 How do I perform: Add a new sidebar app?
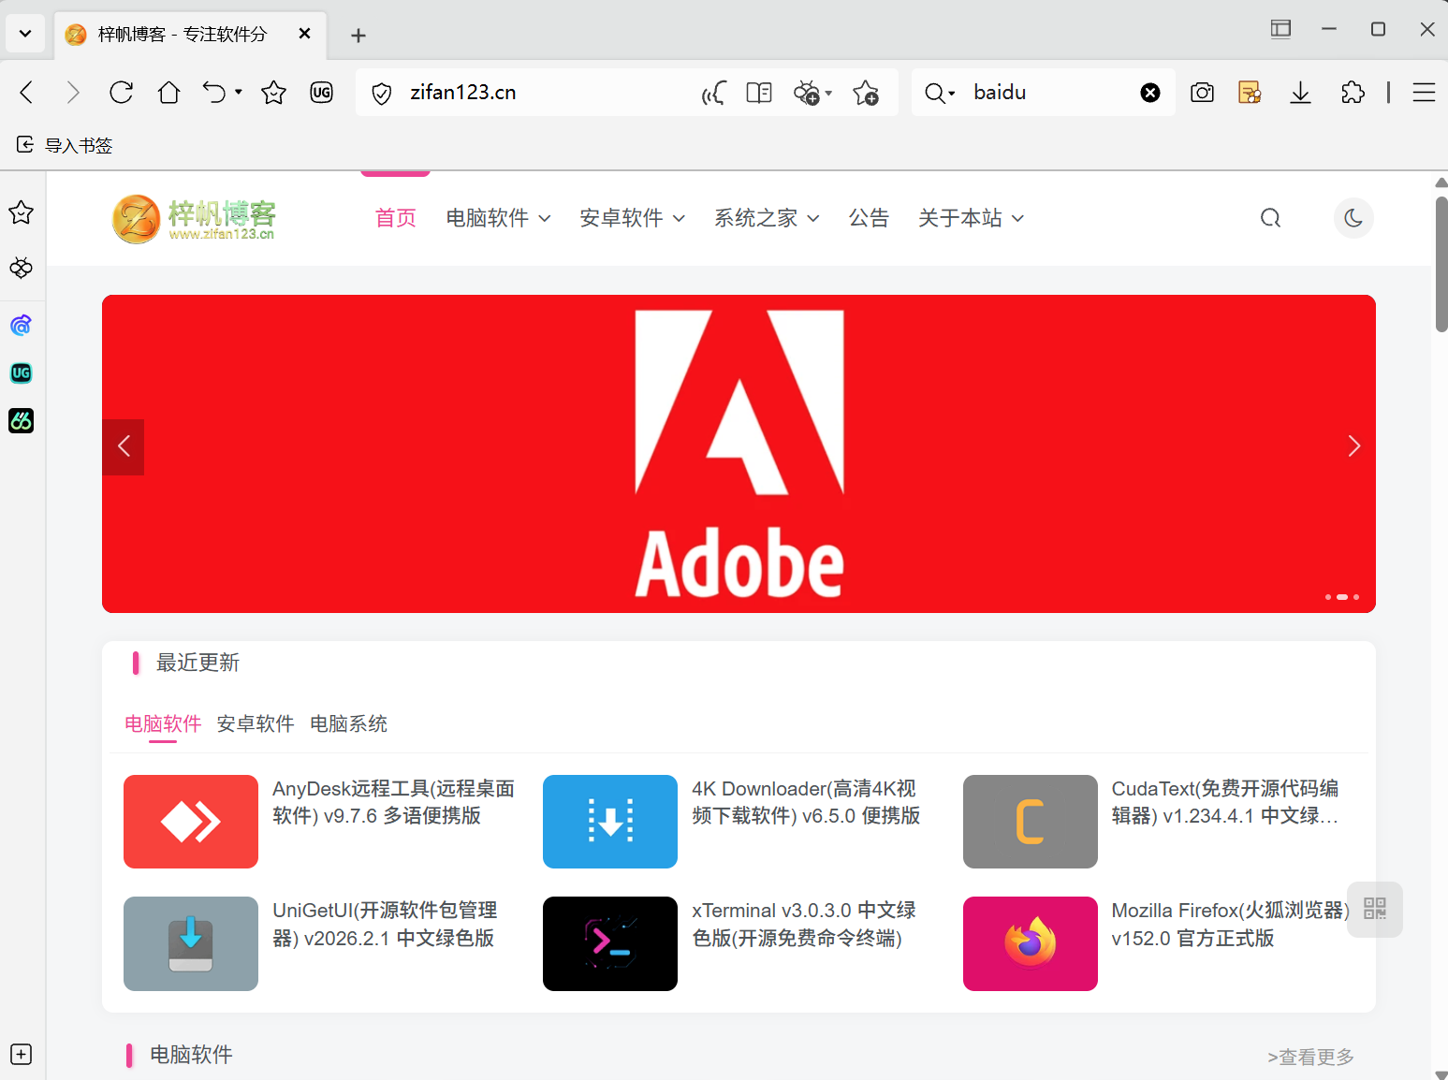pyautogui.click(x=22, y=1054)
